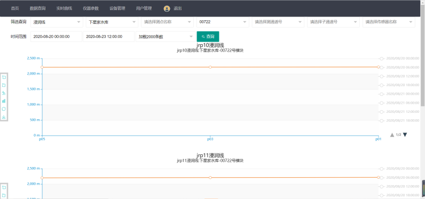Toggle jrp11 legend series 2020/08/20 00:00:00
The height and width of the screenshot is (199, 425).
399,169
